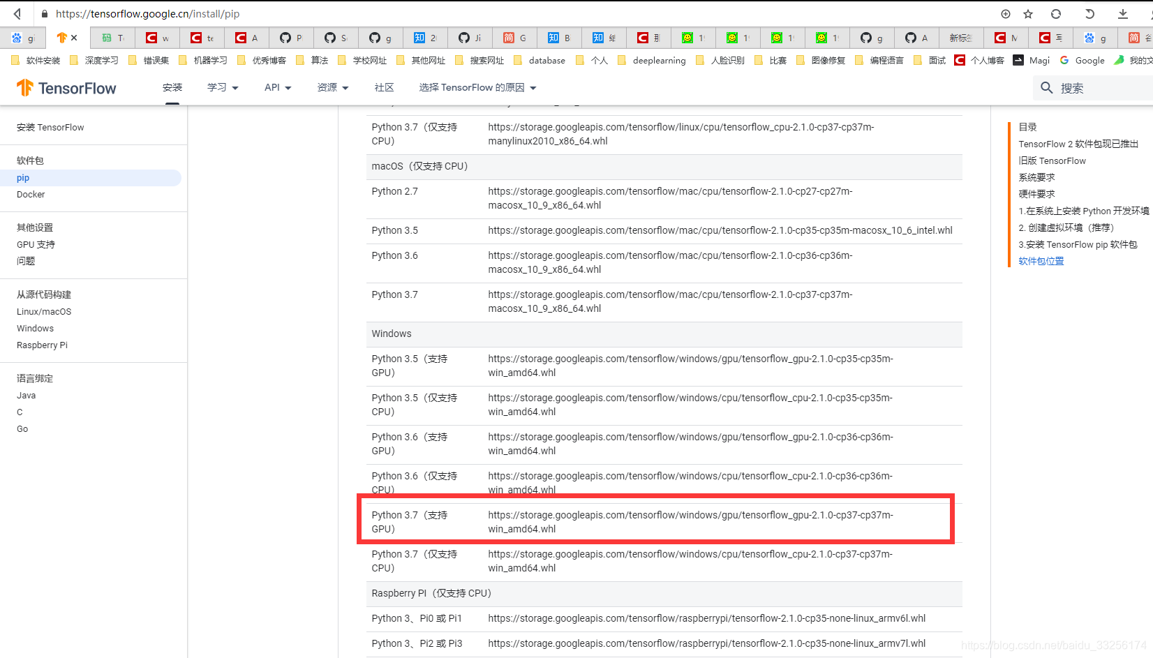Open the 机器学习 bookmark folder

tap(203, 61)
